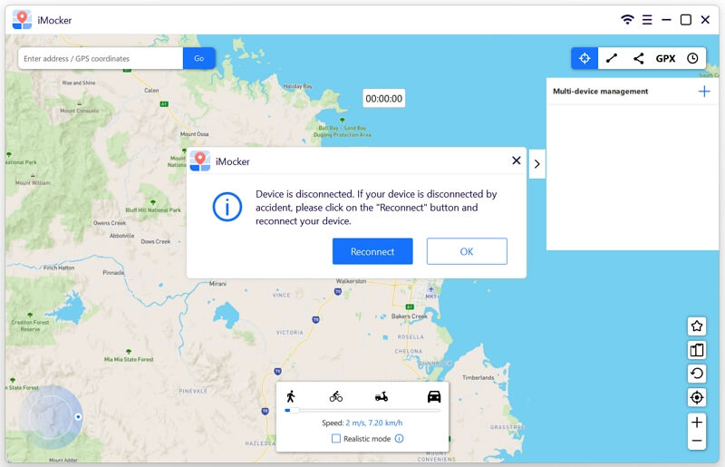Click the Crediton Forest Reserve label

pos(30,326)
